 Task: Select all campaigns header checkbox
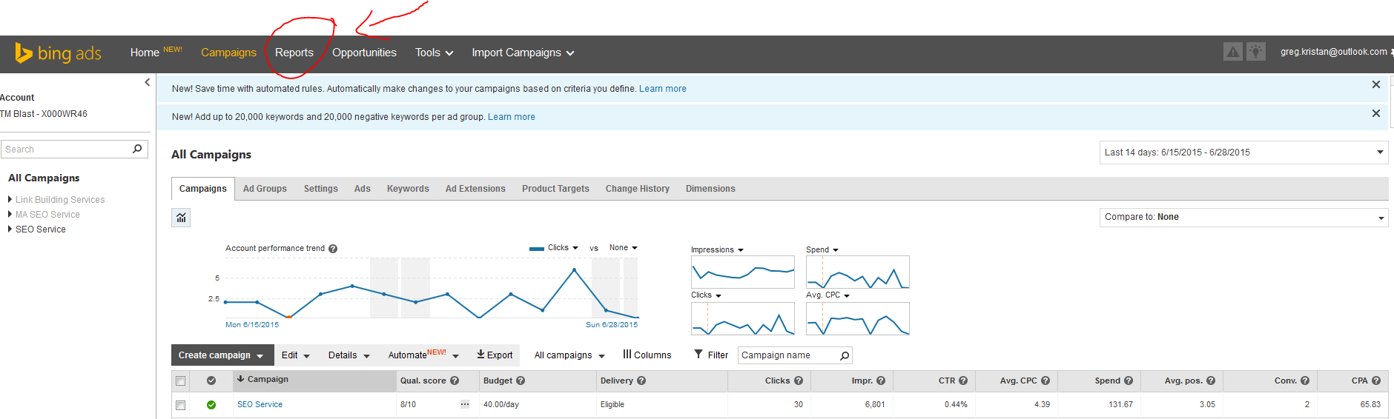tap(180, 381)
